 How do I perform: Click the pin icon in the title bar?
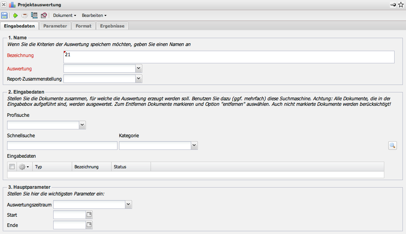click(393, 5)
